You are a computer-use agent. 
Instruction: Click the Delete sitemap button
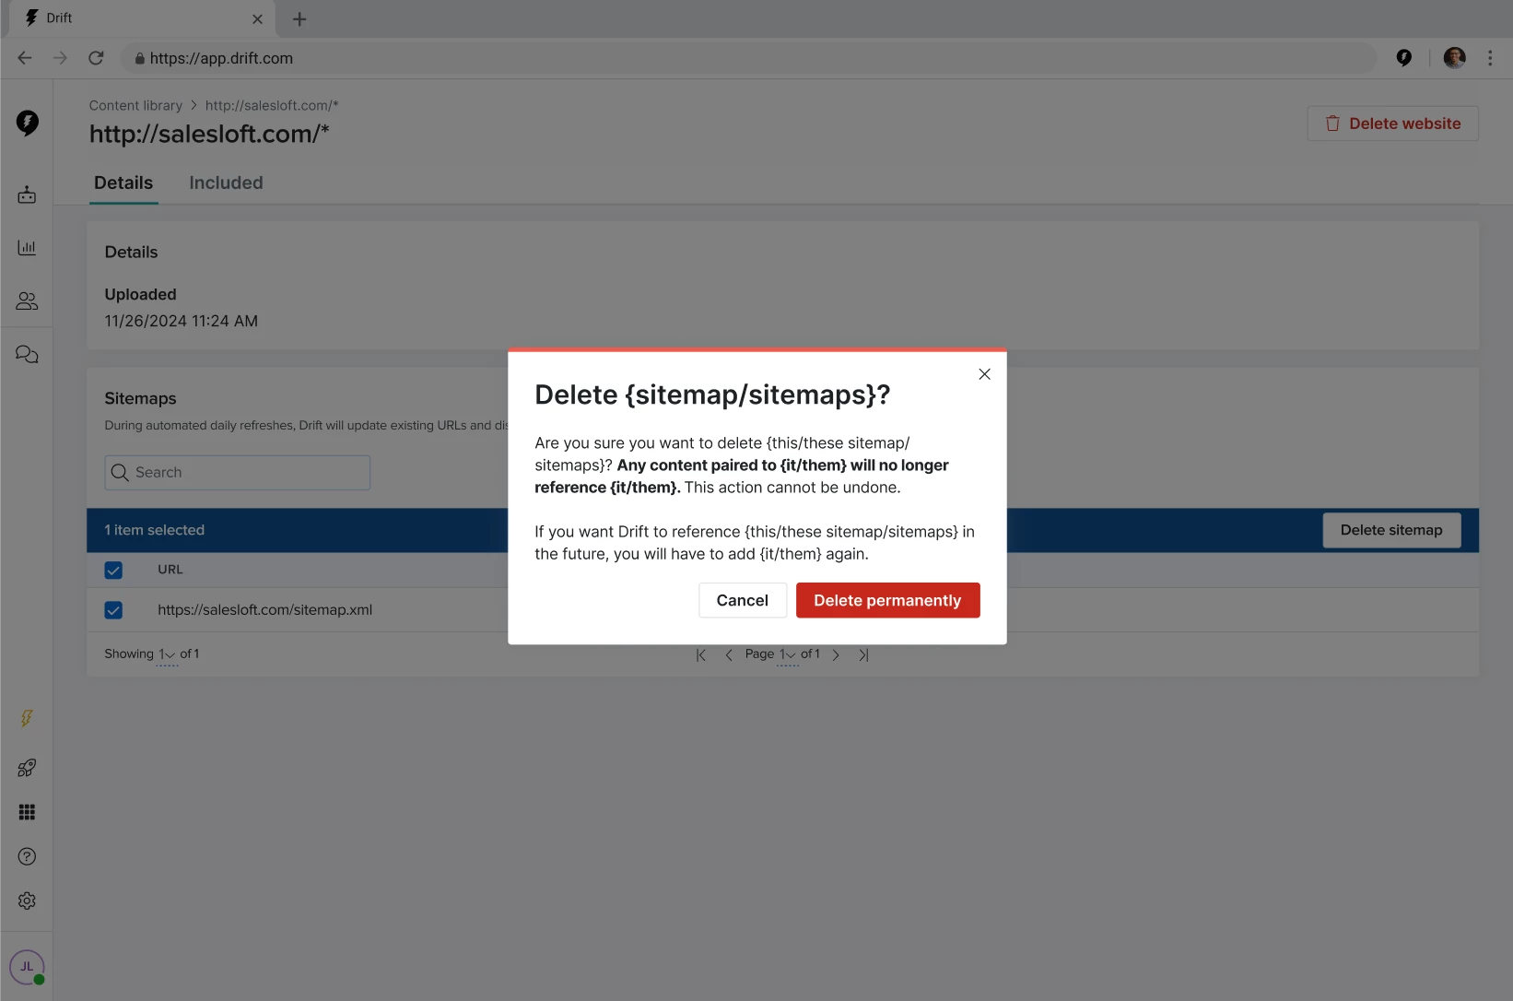pos(1391,530)
